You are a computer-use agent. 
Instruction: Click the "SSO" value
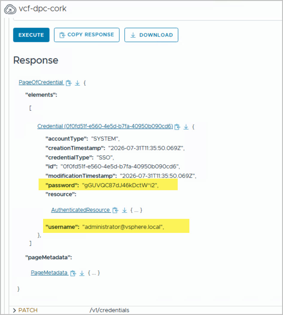pyautogui.click(x=105, y=158)
